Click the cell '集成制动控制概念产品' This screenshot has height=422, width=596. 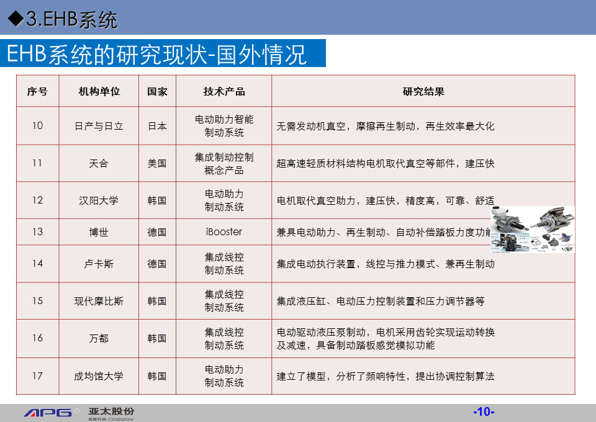click(224, 163)
